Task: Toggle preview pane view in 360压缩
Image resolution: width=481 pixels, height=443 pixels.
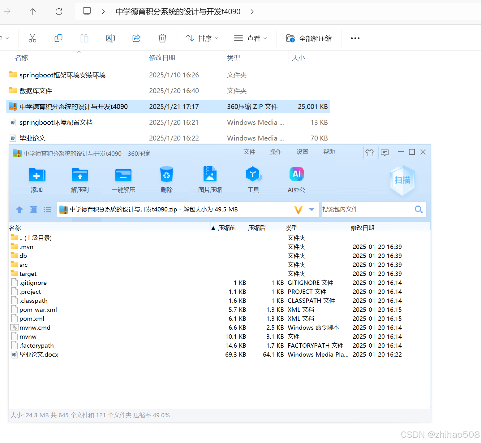Action: (33, 209)
